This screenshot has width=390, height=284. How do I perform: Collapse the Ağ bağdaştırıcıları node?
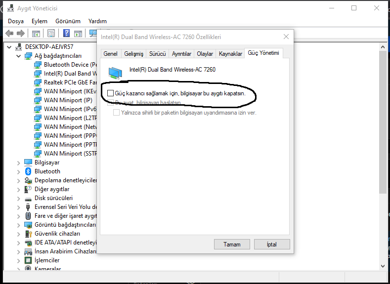point(19,56)
